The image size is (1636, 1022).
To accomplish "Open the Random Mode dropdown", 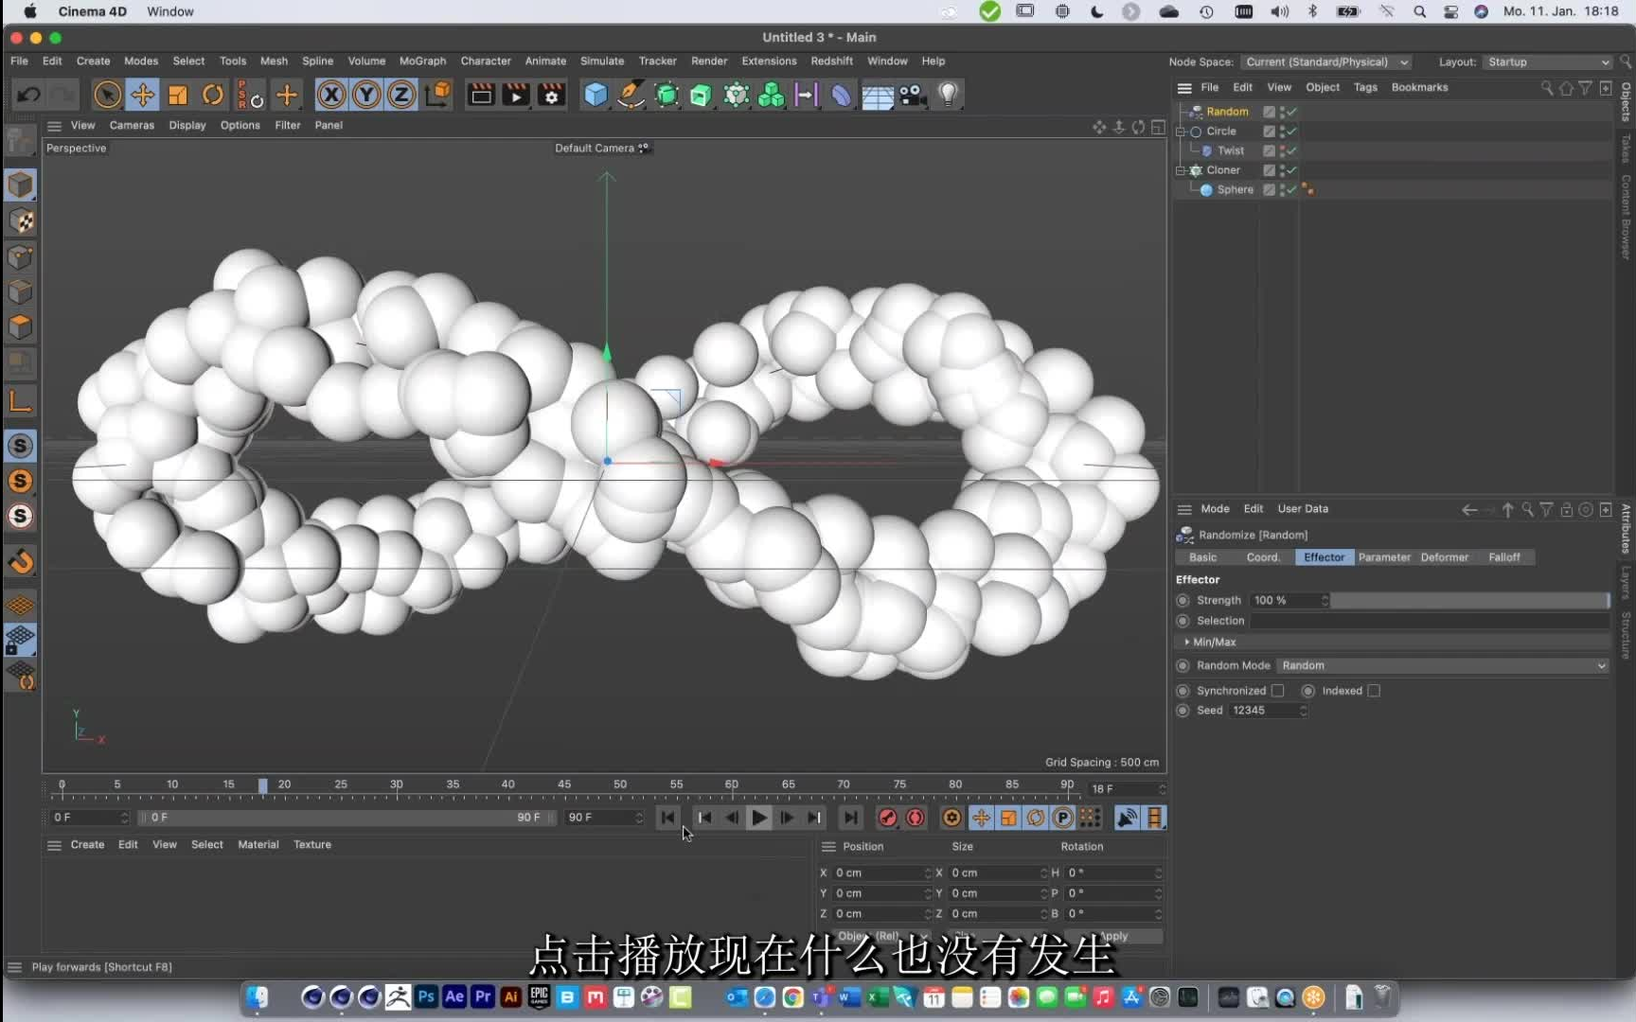I will pos(1444,665).
